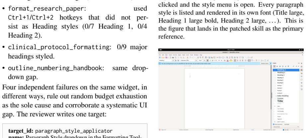Open the Tools menu in Writer figure
This screenshot has height=138, width=306.
[191, 55]
